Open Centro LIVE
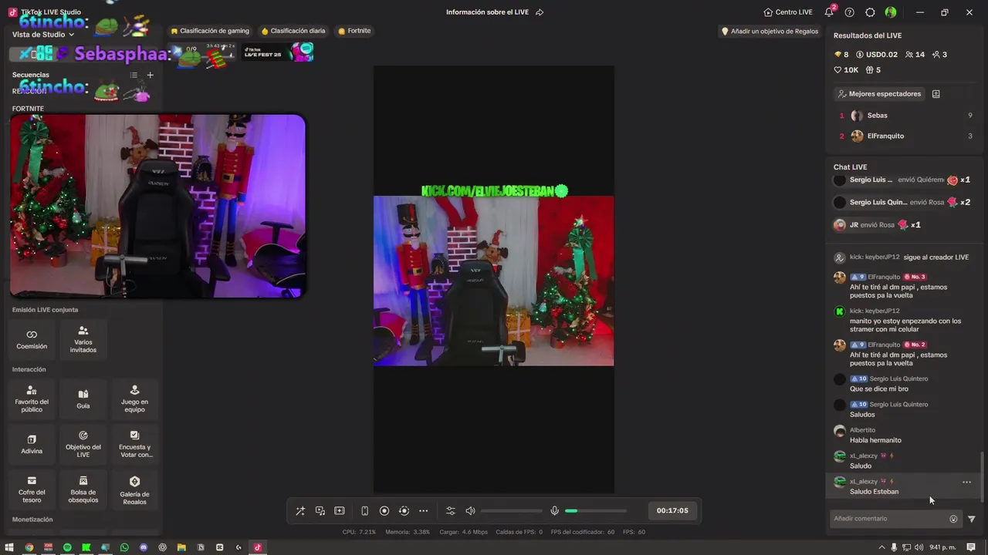 [788, 12]
